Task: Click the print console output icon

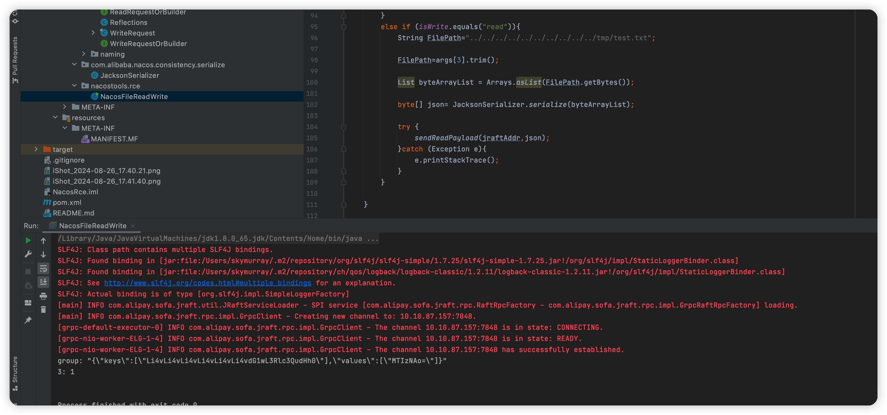Action: coord(43,296)
